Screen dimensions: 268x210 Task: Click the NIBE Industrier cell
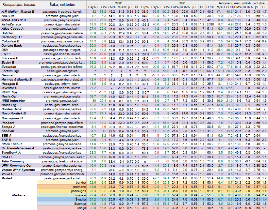point(19,101)
